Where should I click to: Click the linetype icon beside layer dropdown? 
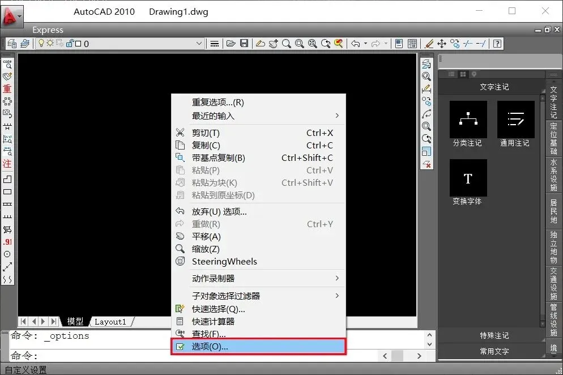214,44
